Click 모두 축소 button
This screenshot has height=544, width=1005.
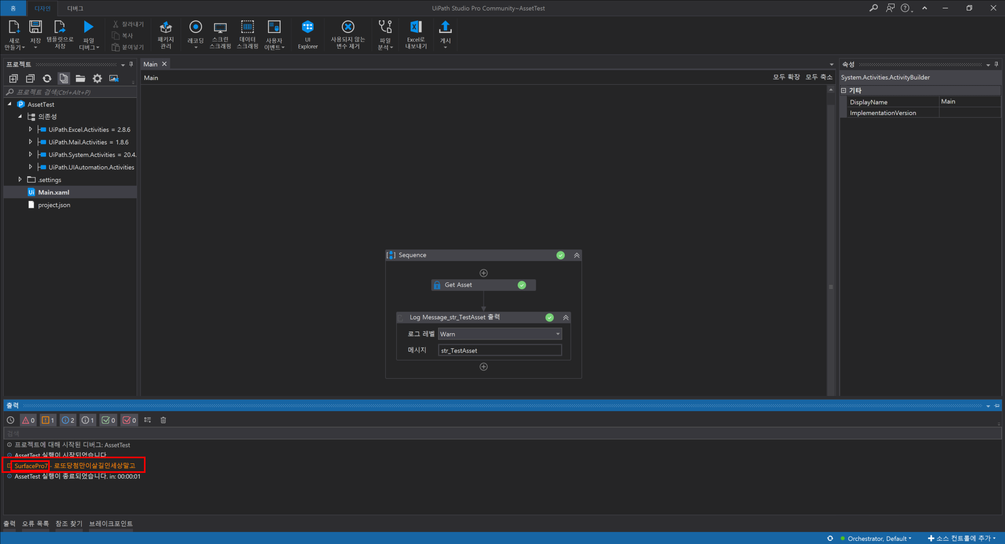point(819,77)
